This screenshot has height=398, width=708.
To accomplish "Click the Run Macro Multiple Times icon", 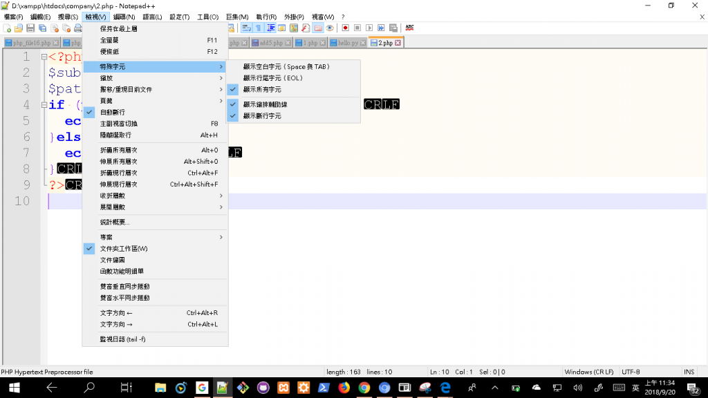I will coord(381,28).
